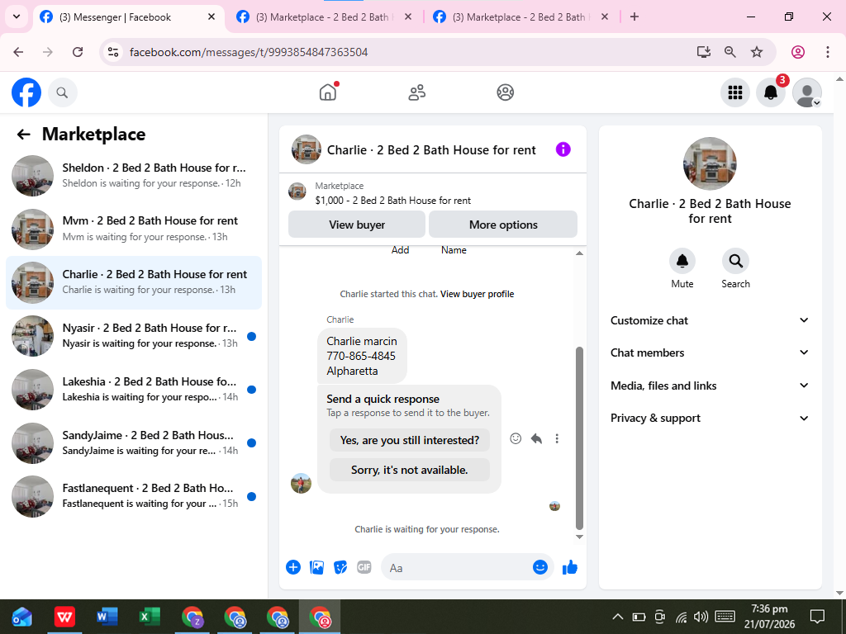This screenshot has width=846, height=634.
Task: Click the View buyer button
Action: (357, 225)
